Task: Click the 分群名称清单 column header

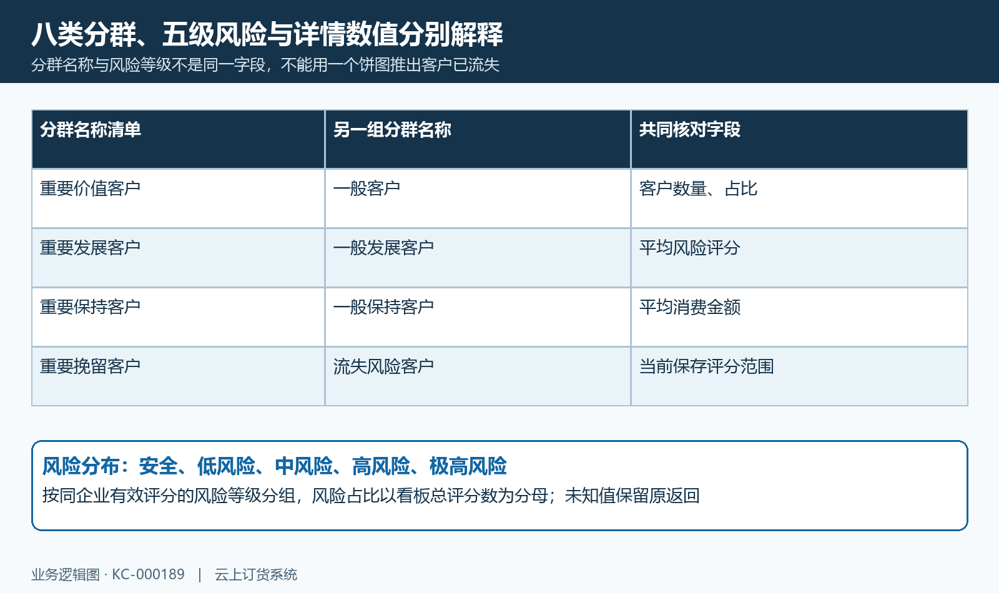Action: pos(179,139)
